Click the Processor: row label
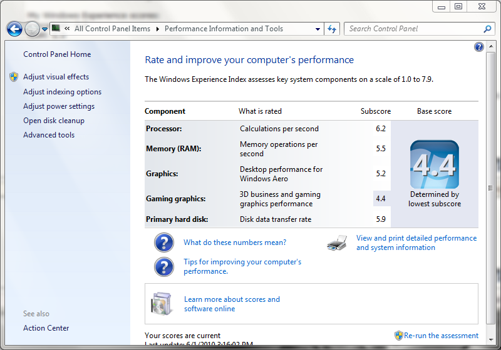501x350 pixels. pyautogui.click(x=164, y=129)
